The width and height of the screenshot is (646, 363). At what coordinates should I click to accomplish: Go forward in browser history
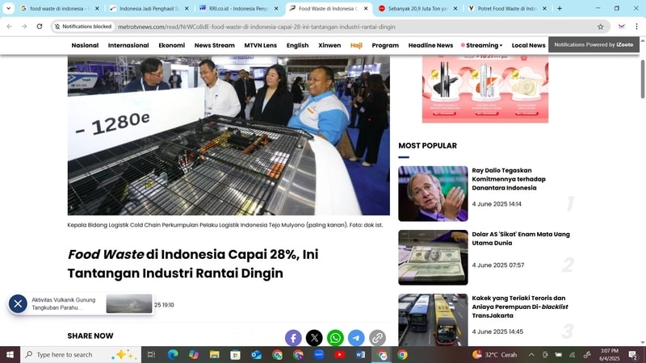(24, 27)
